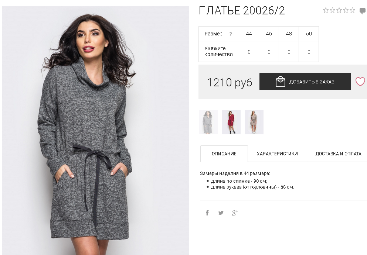This screenshot has width=367, height=255.
Task: Set quantity field for size 48
Action: pyautogui.click(x=289, y=52)
